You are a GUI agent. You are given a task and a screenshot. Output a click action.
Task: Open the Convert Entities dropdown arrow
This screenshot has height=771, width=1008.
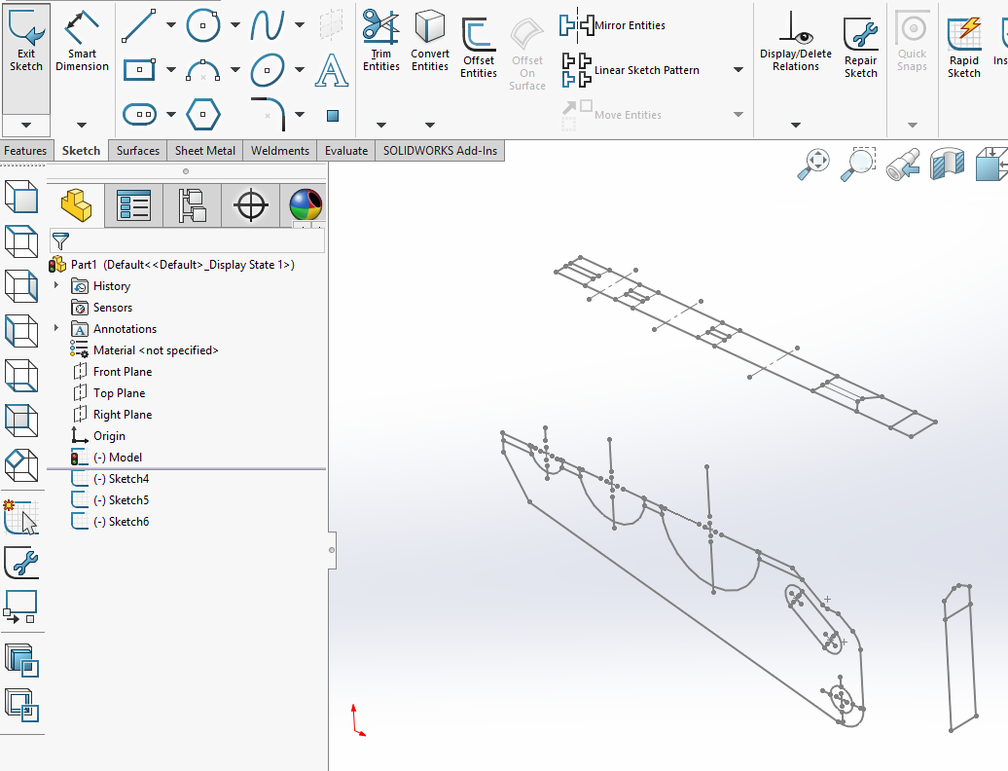[430, 125]
